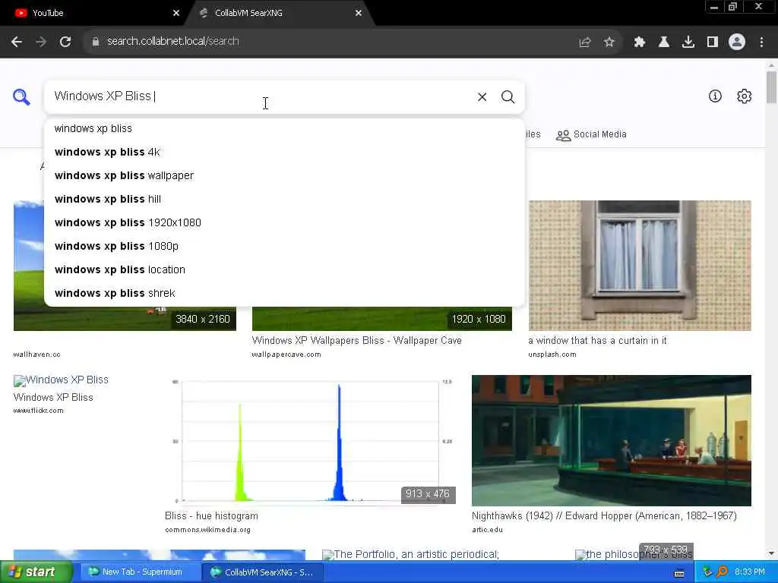The width and height of the screenshot is (778, 583).
Task: Click the unsplash.com source text
Action: click(552, 355)
